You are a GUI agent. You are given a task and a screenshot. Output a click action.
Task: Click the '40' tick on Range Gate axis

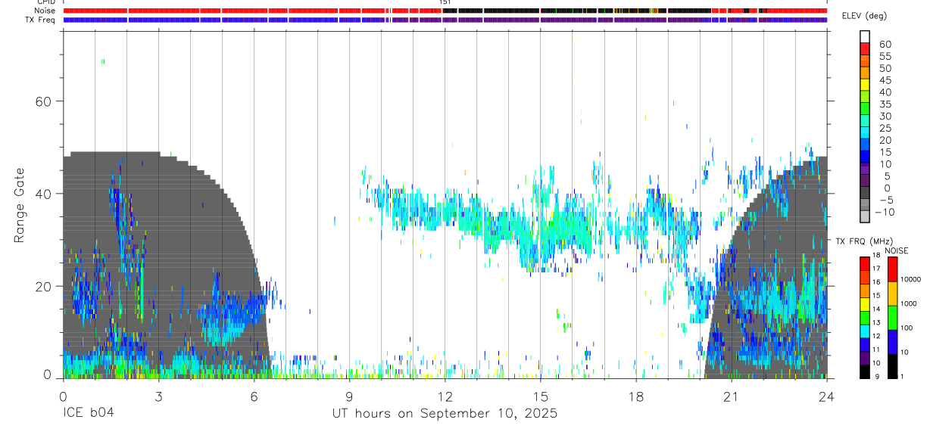point(44,194)
